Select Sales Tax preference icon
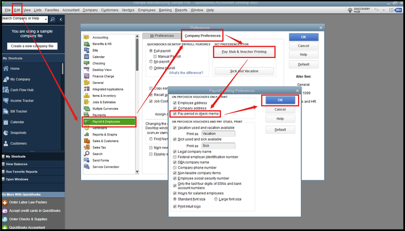 (87, 147)
